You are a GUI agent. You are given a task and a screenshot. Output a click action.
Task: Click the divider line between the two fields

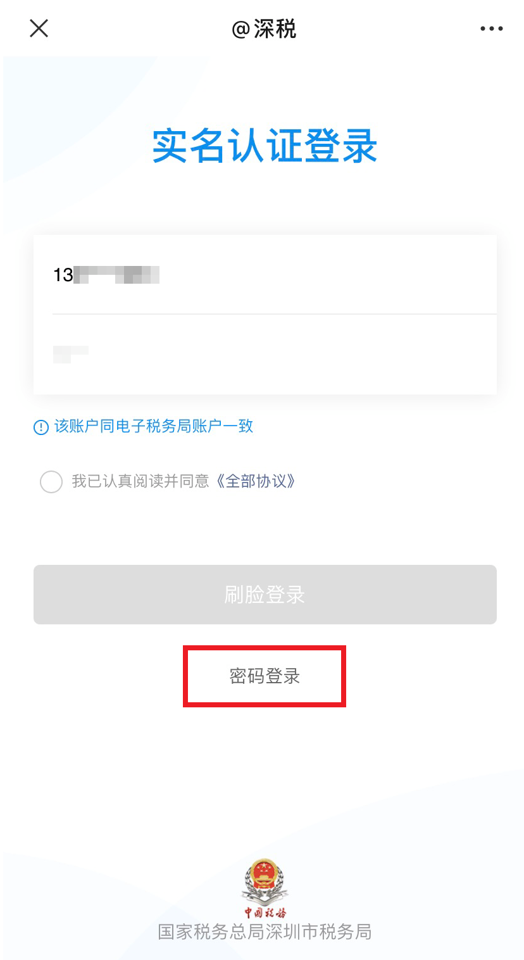point(275,314)
